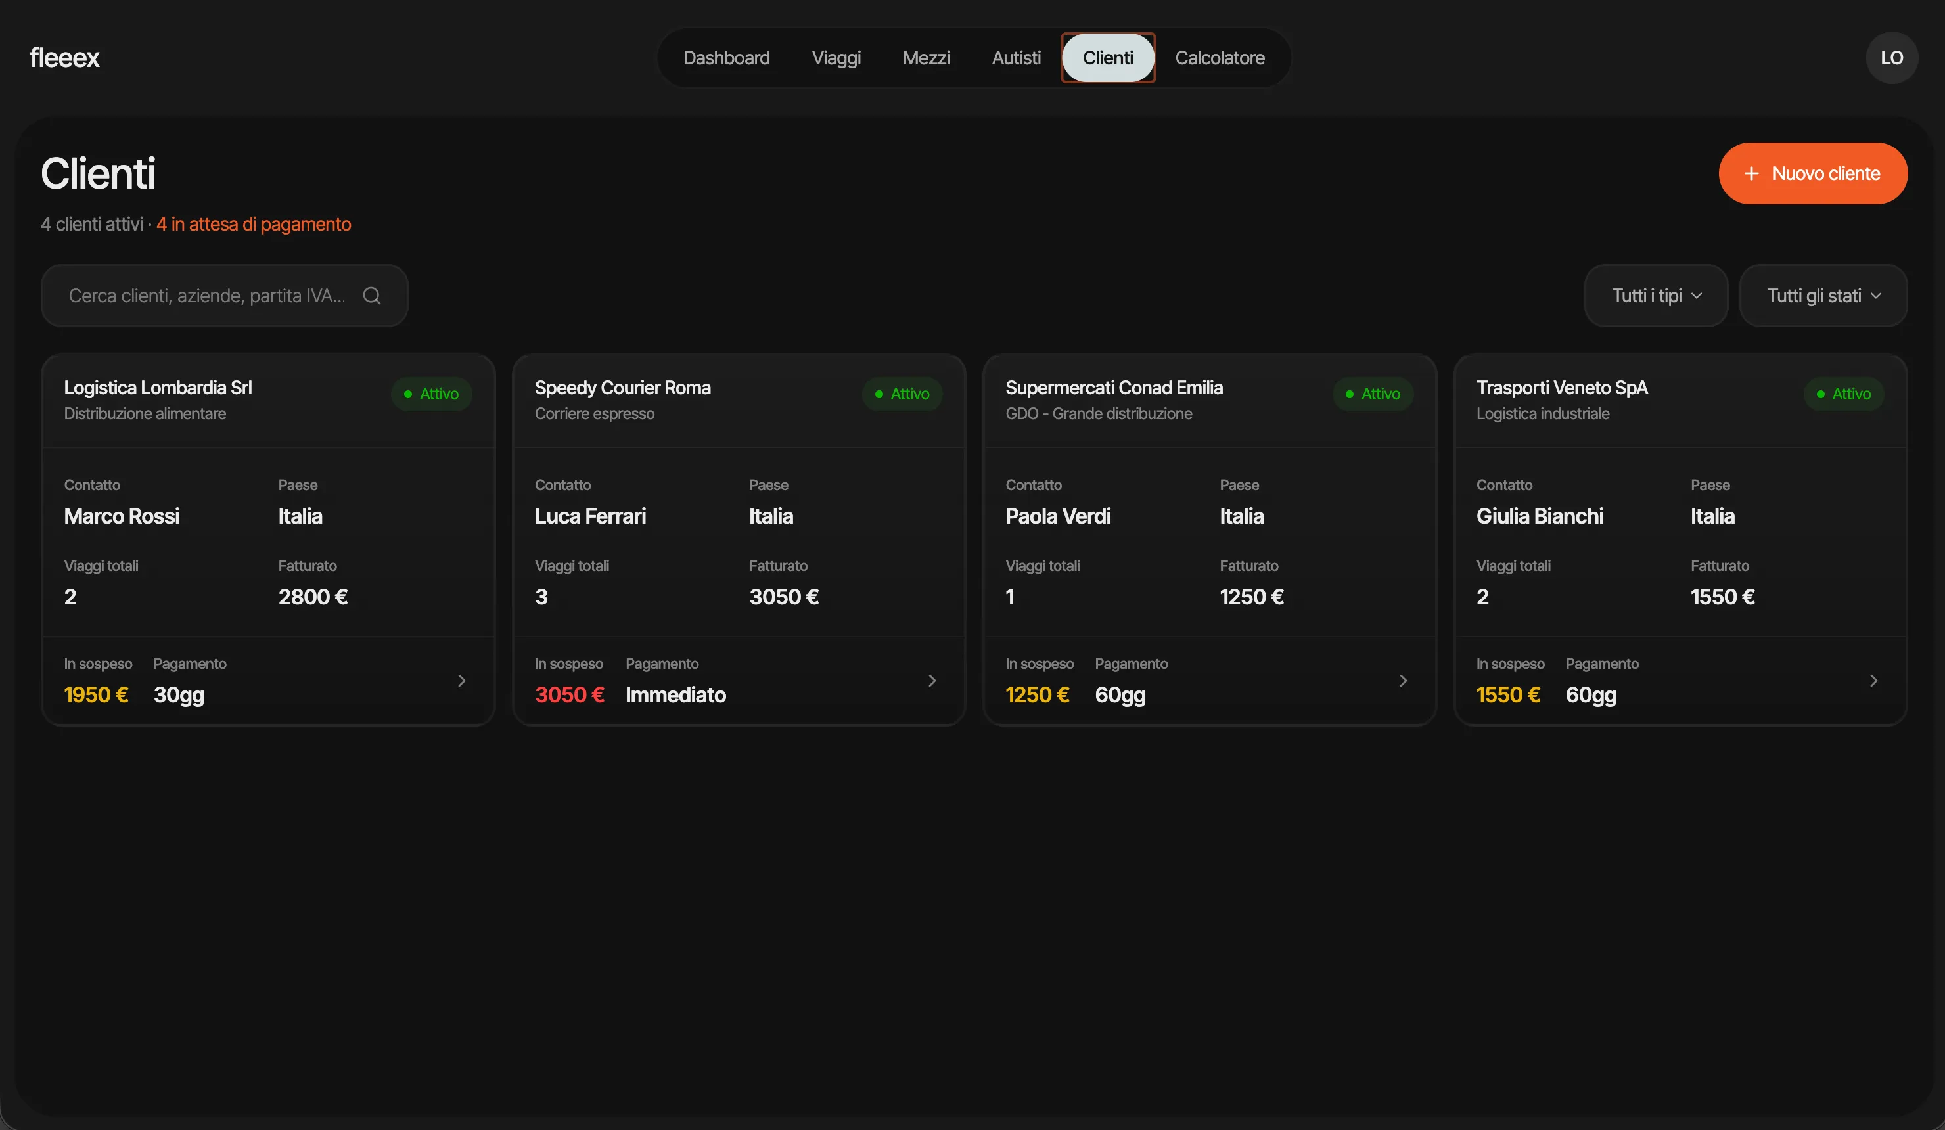The height and width of the screenshot is (1130, 1945).
Task: Click the Clienti page heading
Action: tap(98, 173)
